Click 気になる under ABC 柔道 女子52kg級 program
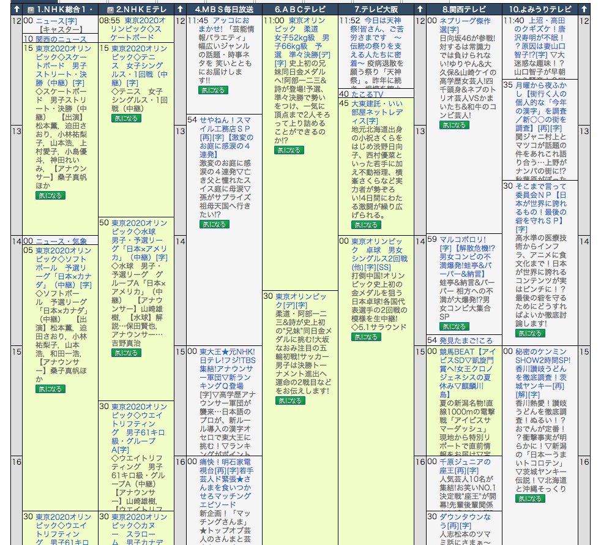Viewport: 601px width, 545px height. (x=289, y=151)
